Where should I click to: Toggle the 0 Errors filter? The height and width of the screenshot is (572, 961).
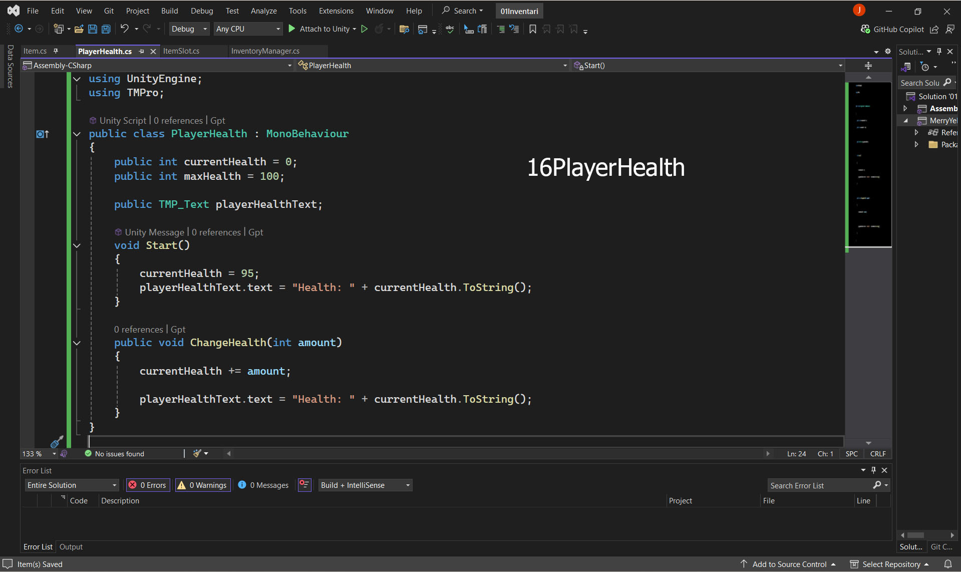click(148, 485)
